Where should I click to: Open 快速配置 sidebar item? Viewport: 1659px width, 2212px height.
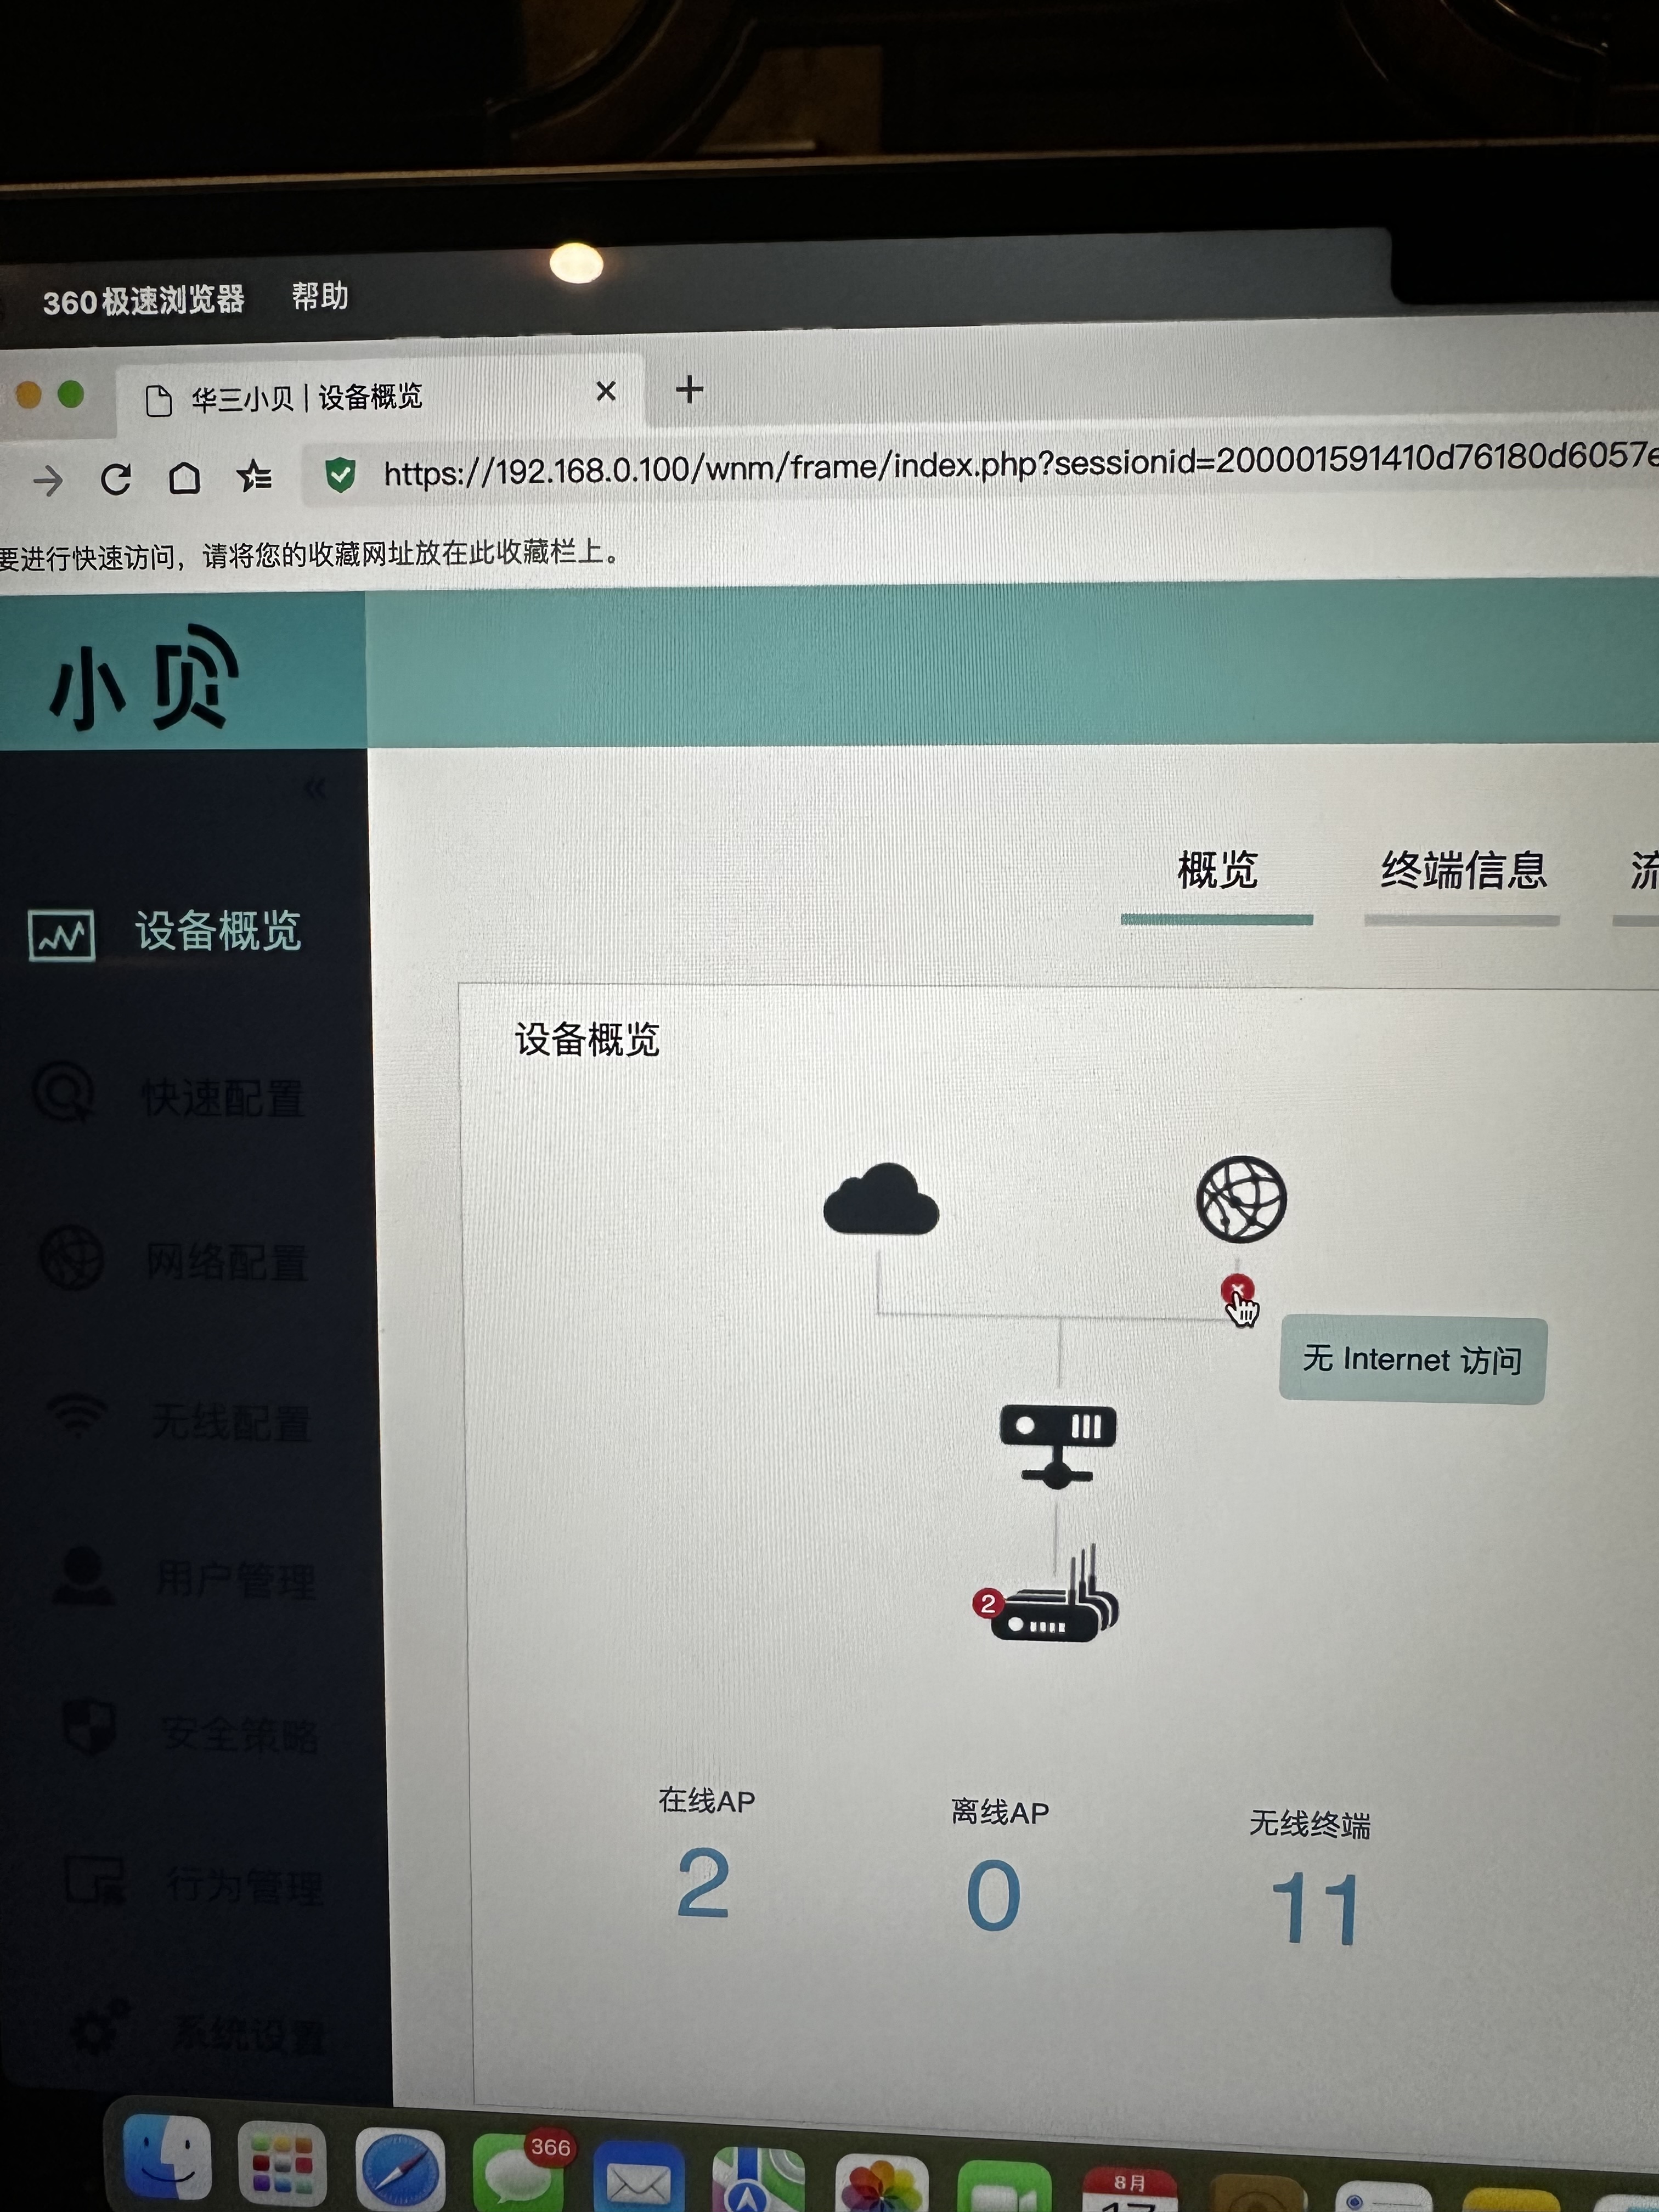pos(222,1098)
